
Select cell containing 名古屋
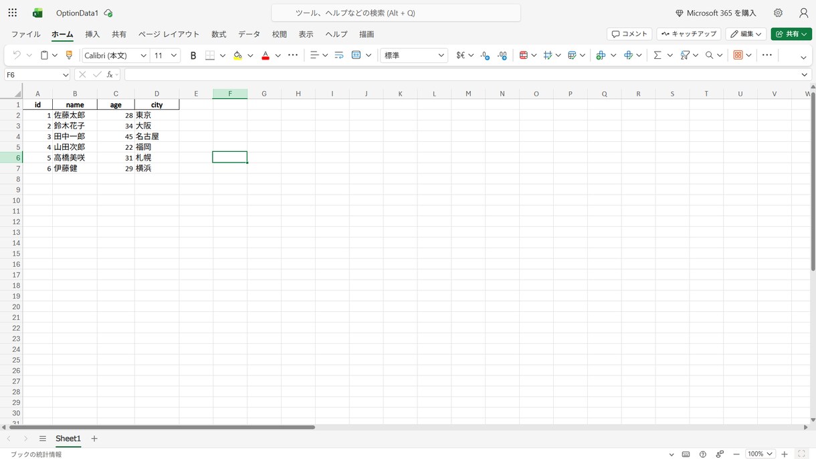pyautogui.click(x=157, y=136)
